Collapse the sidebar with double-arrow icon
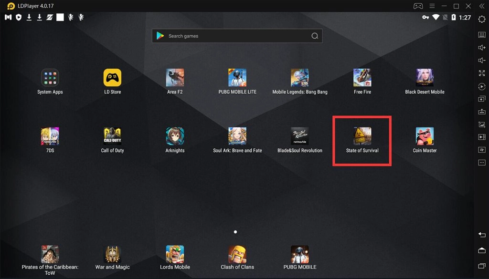Viewport: 489px width, 279px height. [x=482, y=6]
